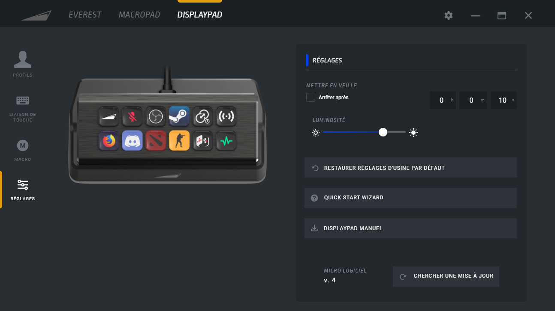555x311 pixels.
Task: Switch to the EVEREST tab
Action: pos(85,15)
